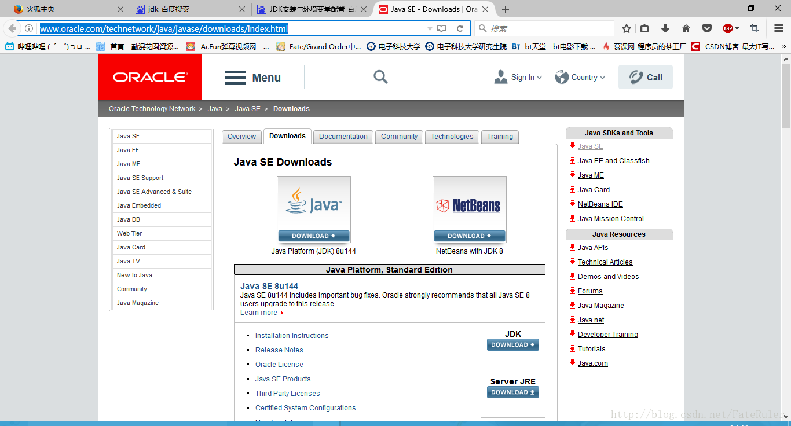
Task: Open the Installation Instructions link
Action: [292, 336]
